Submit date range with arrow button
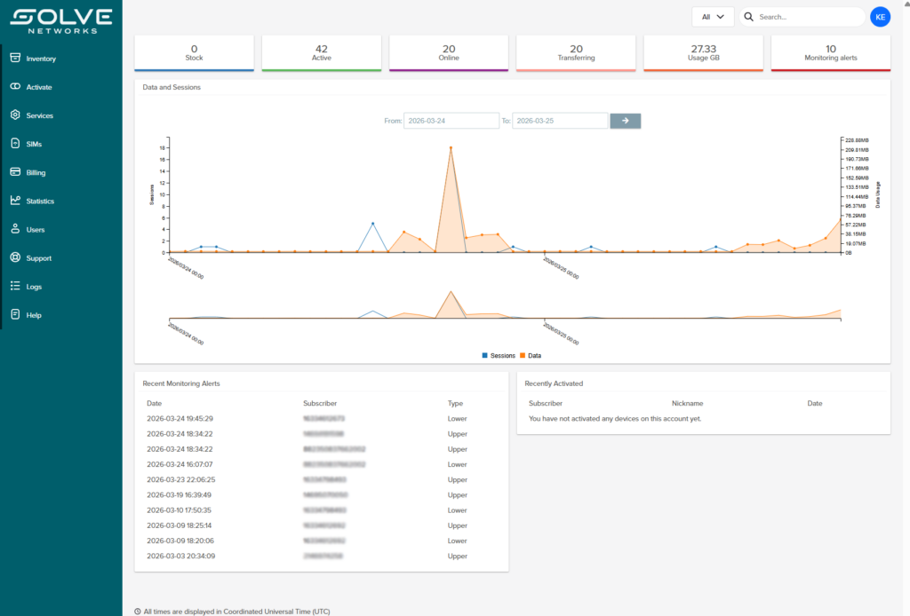Viewport: 910px width, 616px height. click(x=625, y=121)
